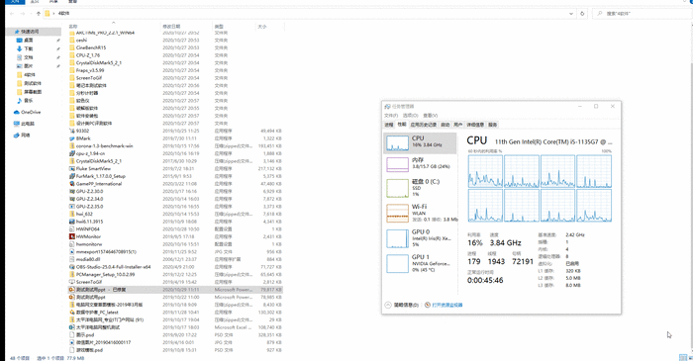Expand the address bar history dropdown

tap(571, 14)
